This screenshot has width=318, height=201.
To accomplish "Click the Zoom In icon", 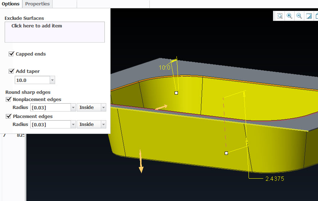I will [x=290, y=16].
